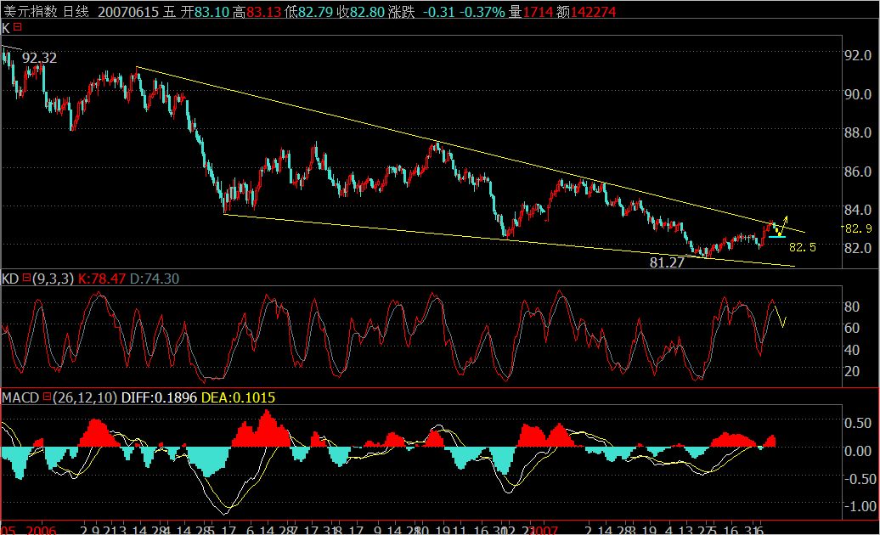The image size is (880, 535).
Task: Toggle the small red box beside KD
Action: (x=26, y=278)
